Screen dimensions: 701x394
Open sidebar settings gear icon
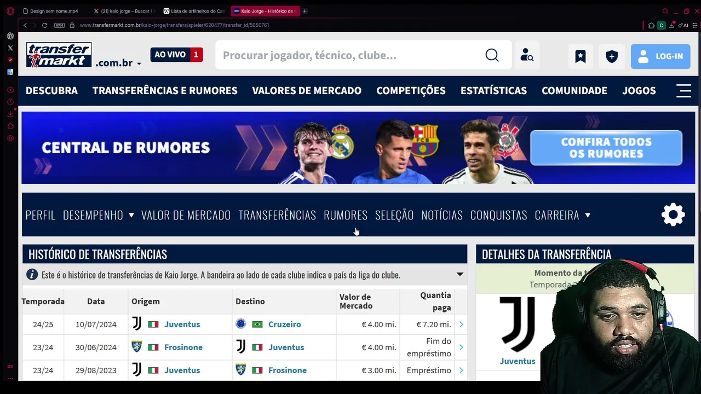10,138
